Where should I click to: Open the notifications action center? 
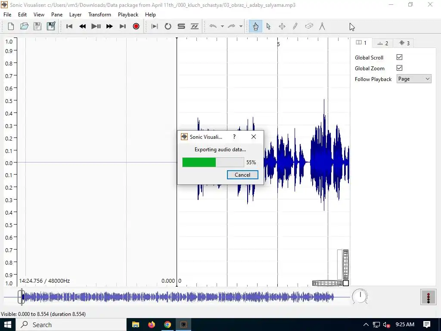(x=427, y=325)
